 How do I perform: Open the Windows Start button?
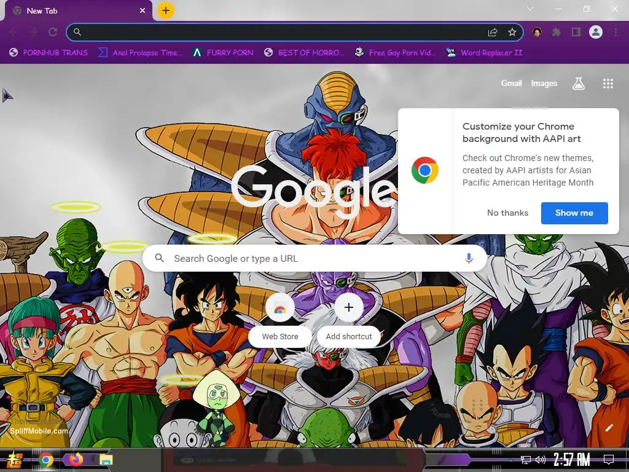14,460
